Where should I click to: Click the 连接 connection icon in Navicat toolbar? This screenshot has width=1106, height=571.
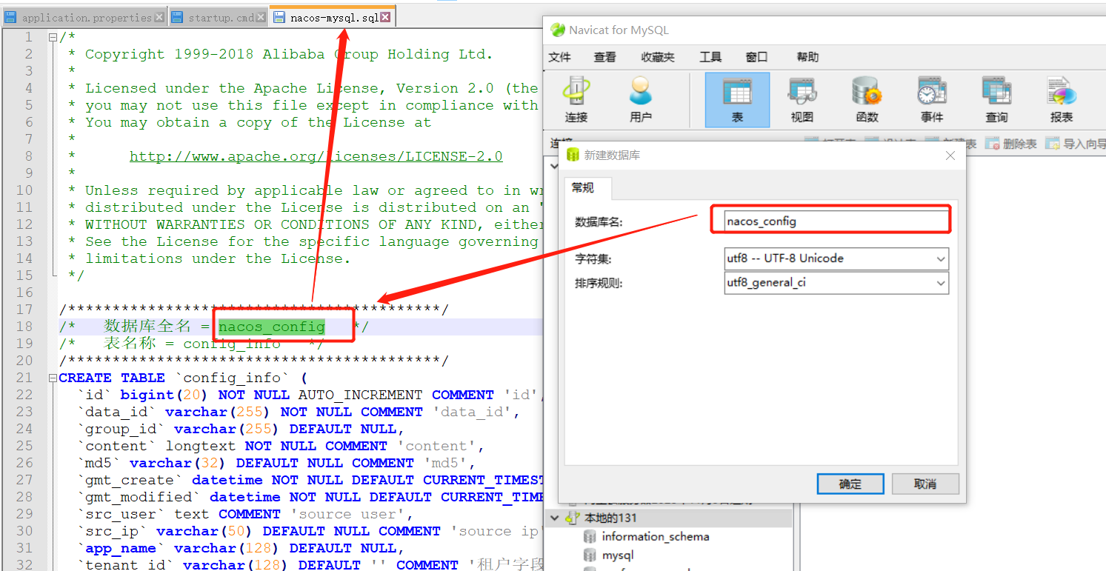point(576,99)
